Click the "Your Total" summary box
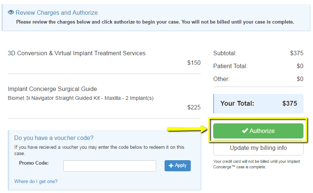Screen dimensions: 313x193 tap(258, 103)
